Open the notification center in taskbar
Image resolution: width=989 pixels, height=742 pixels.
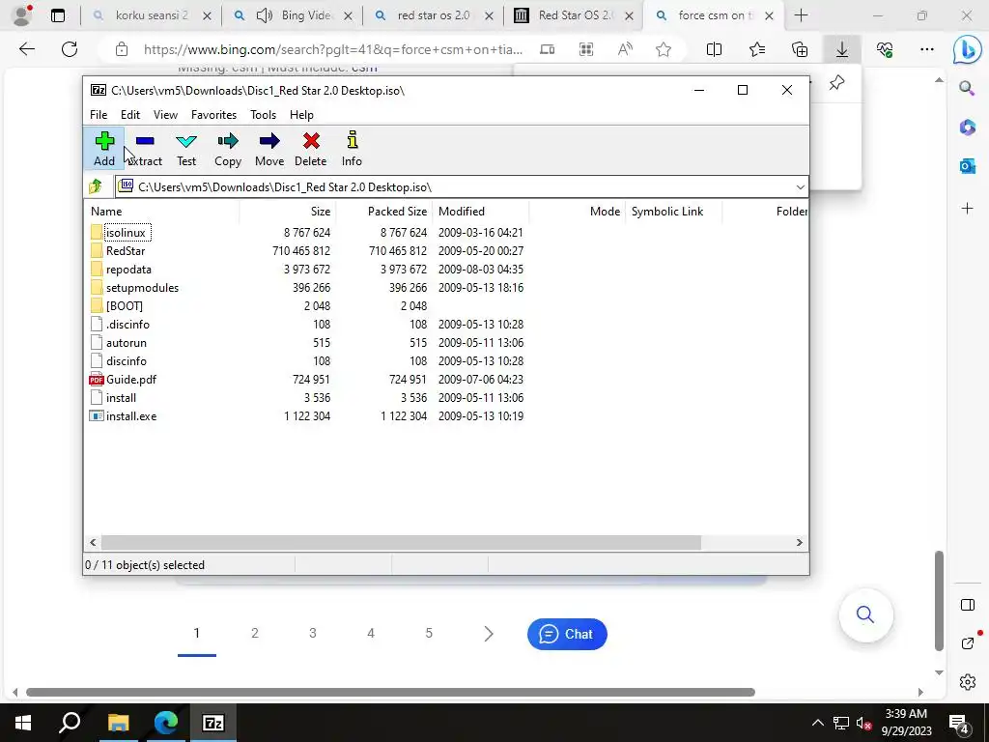[x=959, y=723]
